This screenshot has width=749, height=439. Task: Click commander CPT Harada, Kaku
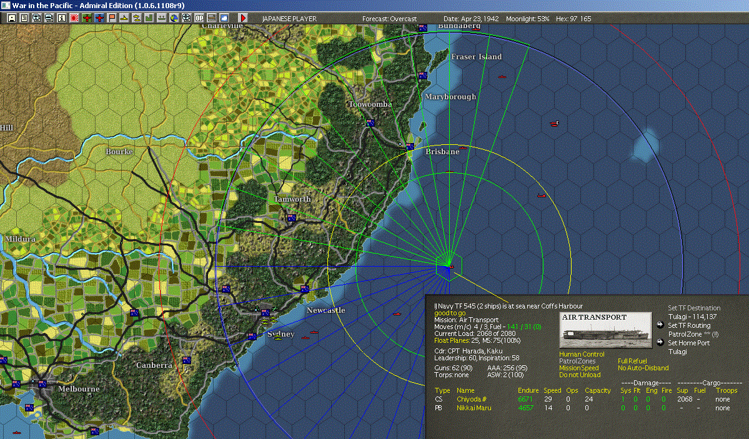pos(468,351)
